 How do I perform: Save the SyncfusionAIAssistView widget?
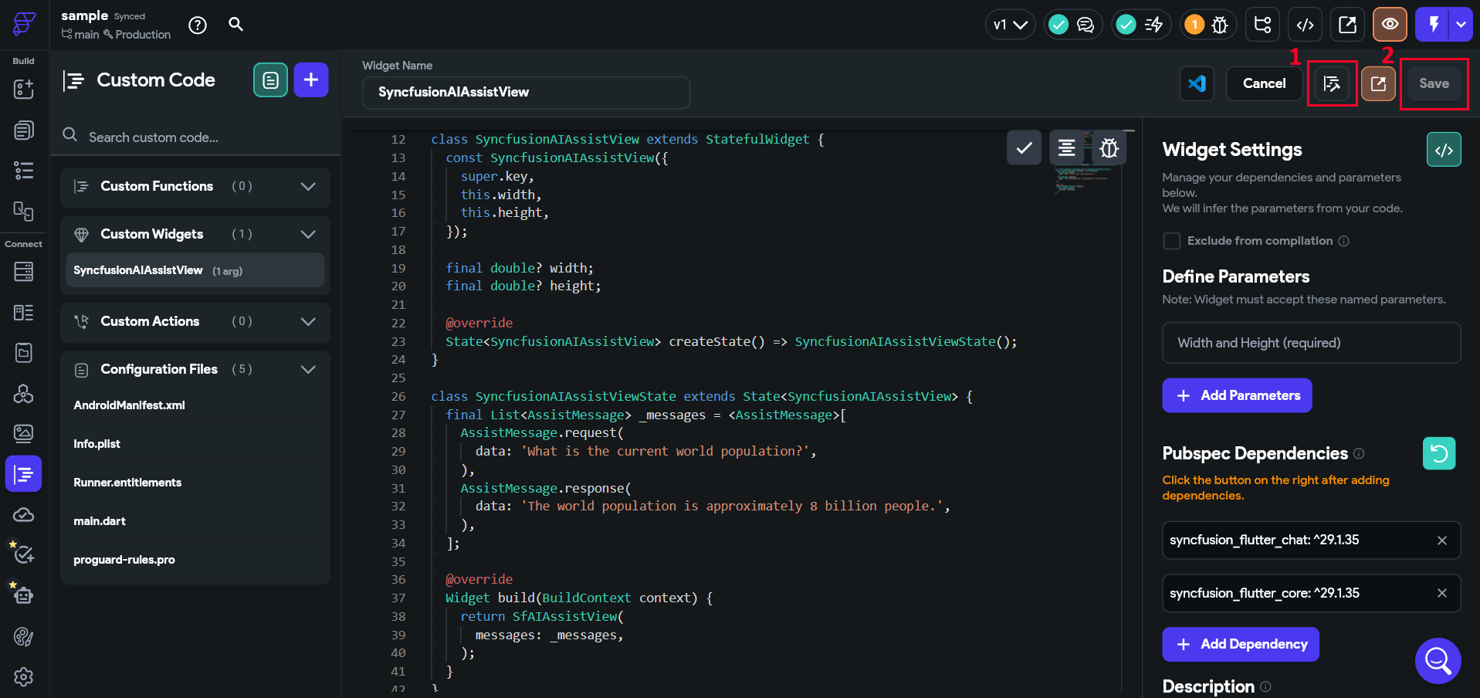pos(1434,83)
